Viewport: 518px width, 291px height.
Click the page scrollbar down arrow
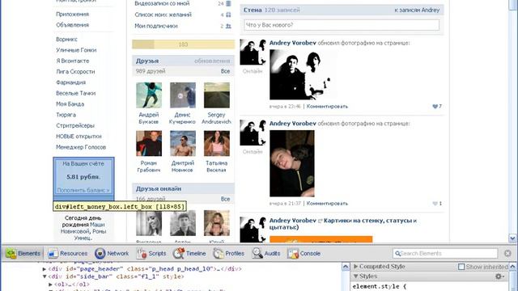[512, 238]
